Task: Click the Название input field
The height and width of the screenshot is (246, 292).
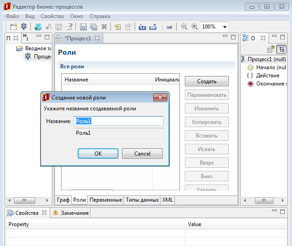Action: (118, 121)
